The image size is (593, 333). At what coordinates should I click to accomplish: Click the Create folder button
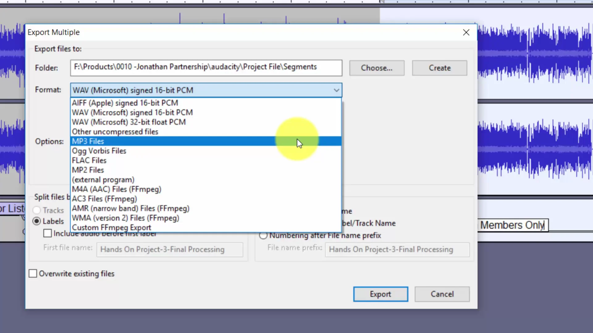click(439, 68)
